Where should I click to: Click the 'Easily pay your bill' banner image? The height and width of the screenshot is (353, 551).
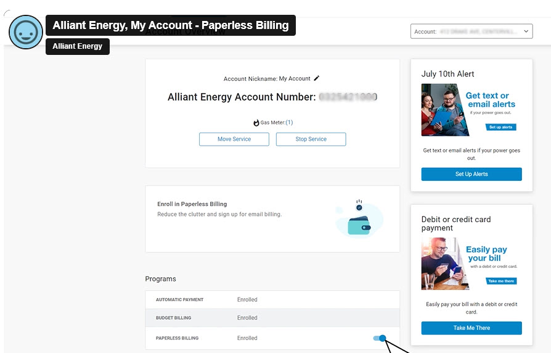[x=471, y=264]
